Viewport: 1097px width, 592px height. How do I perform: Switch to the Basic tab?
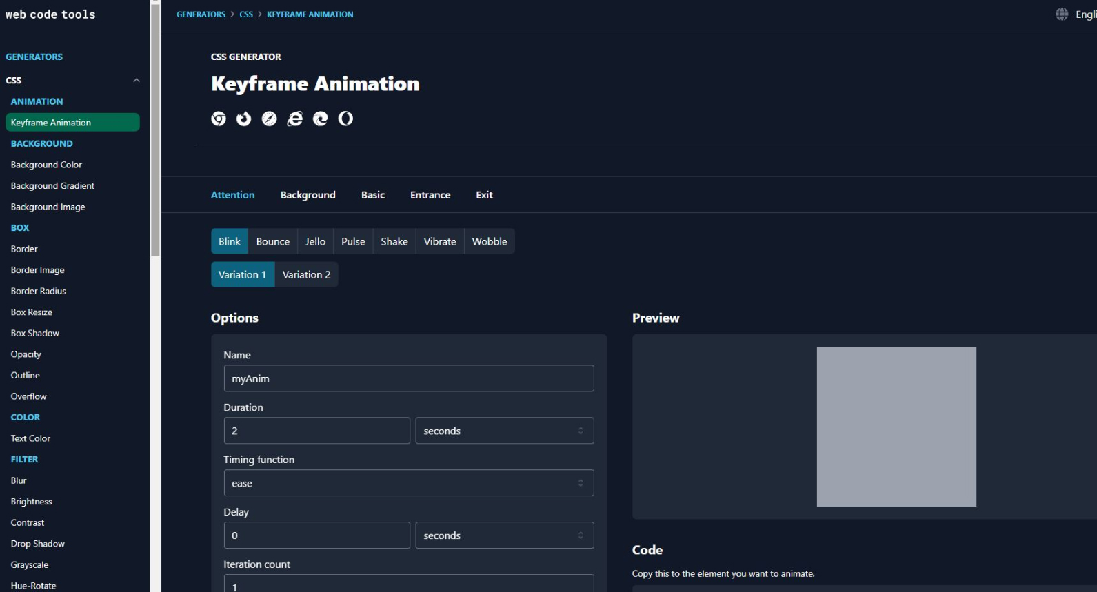[x=373, y=195]
